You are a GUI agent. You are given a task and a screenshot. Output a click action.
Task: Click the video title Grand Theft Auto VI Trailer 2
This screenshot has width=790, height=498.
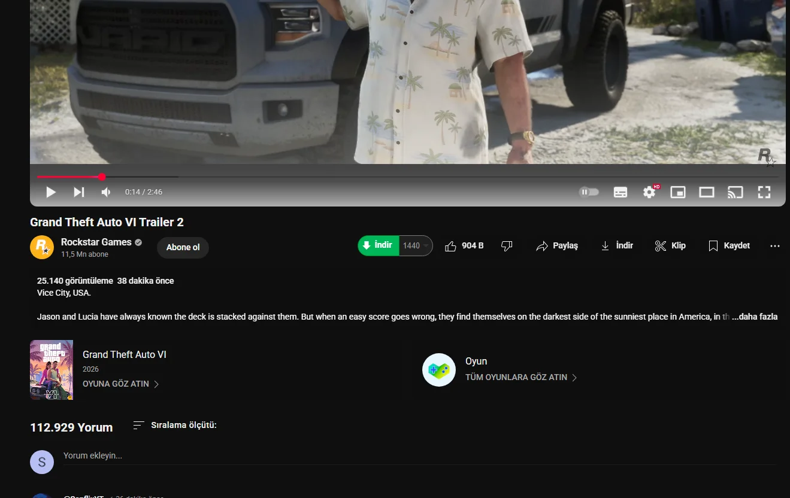(x=107, y=222)
